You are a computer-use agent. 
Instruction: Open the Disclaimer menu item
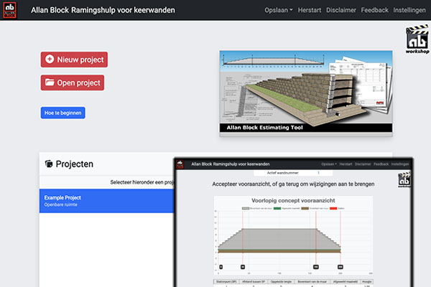(x=340, y=10)
